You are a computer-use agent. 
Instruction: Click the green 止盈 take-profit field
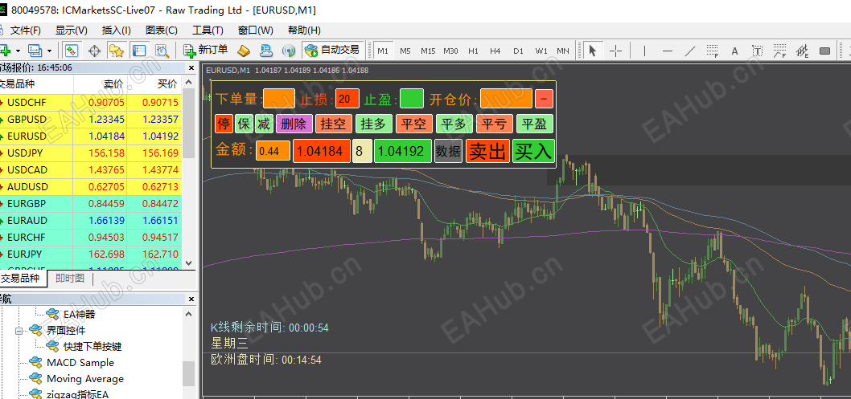coord(412,99)
